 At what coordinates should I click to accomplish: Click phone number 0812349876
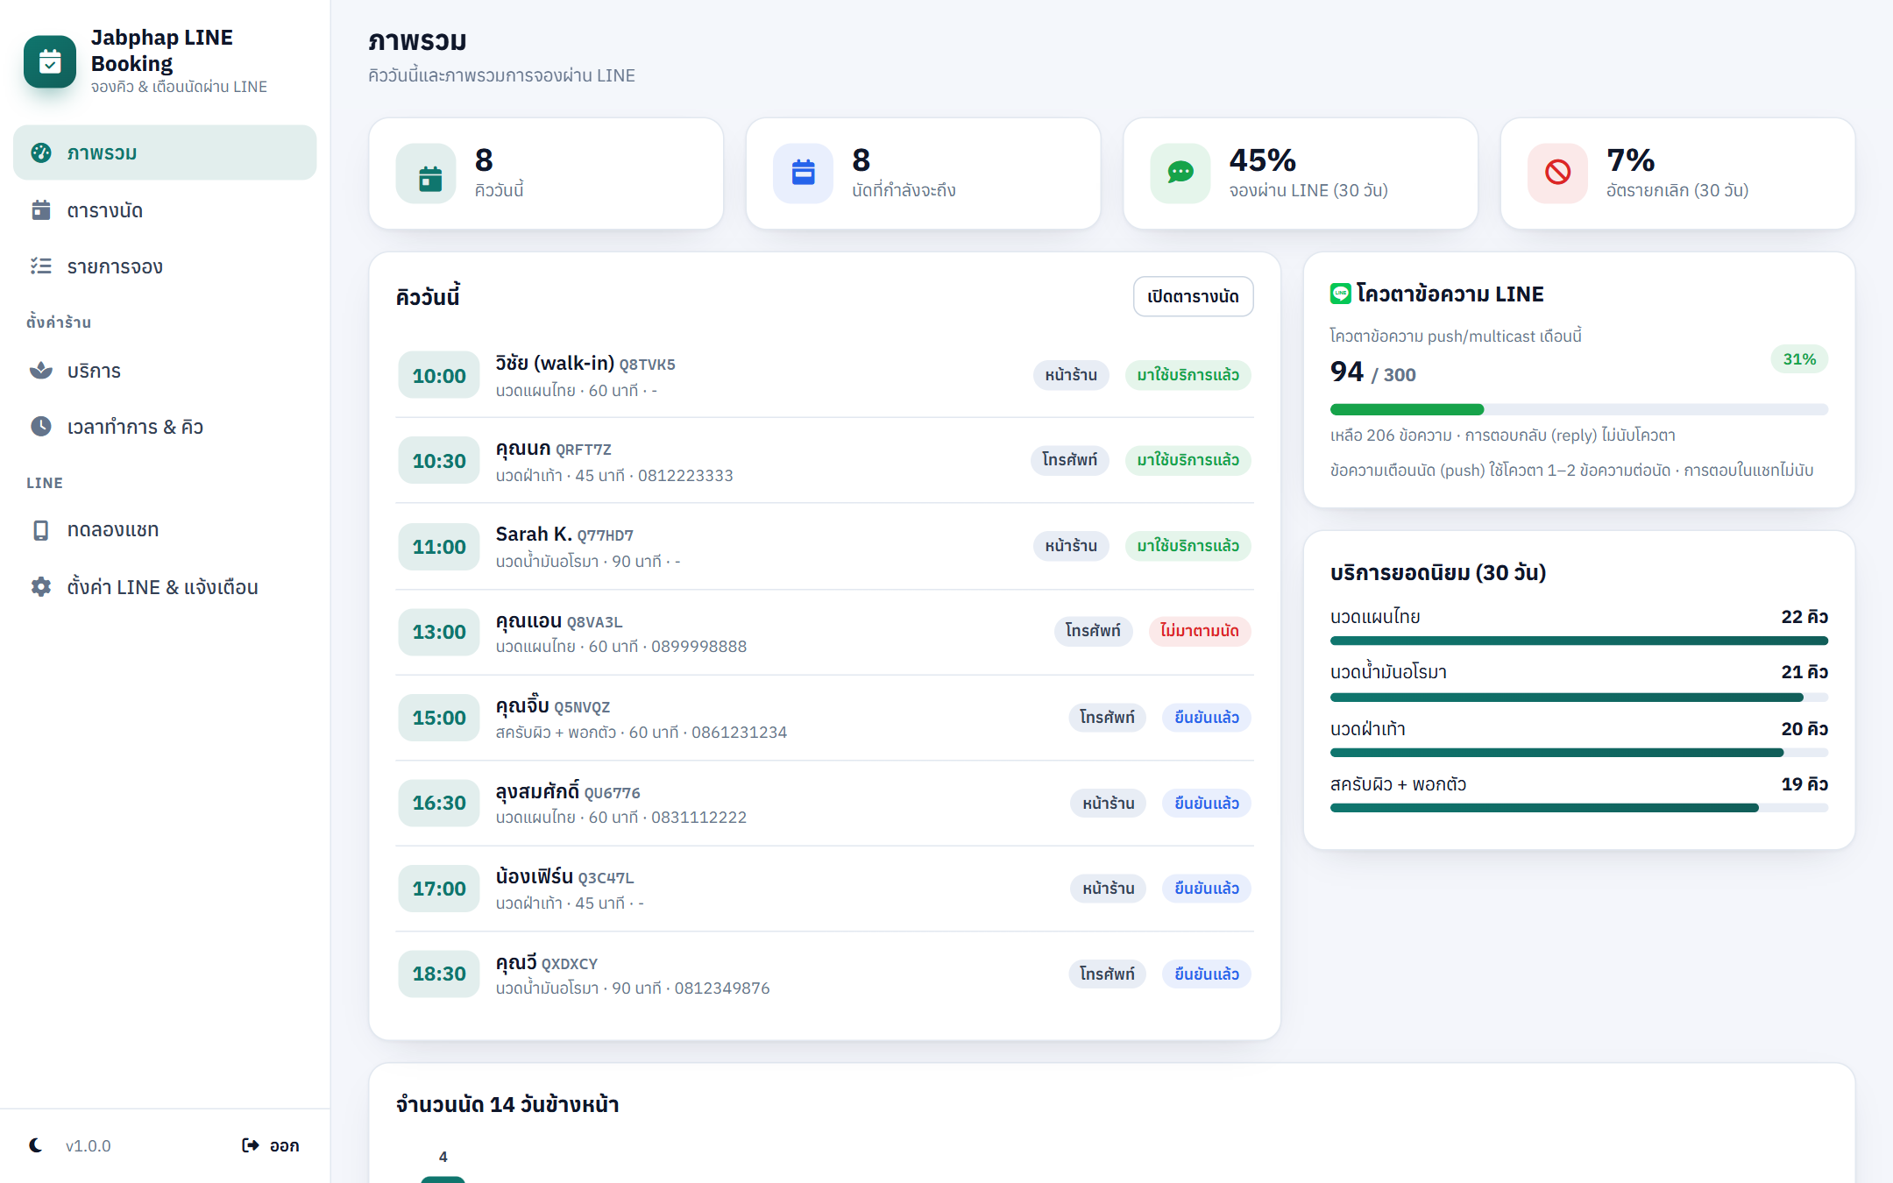[722, 988]
